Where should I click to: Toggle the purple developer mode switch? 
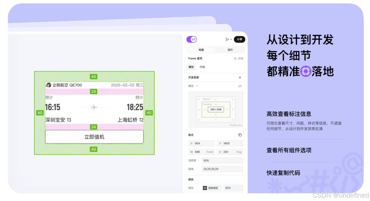[192, 39]
